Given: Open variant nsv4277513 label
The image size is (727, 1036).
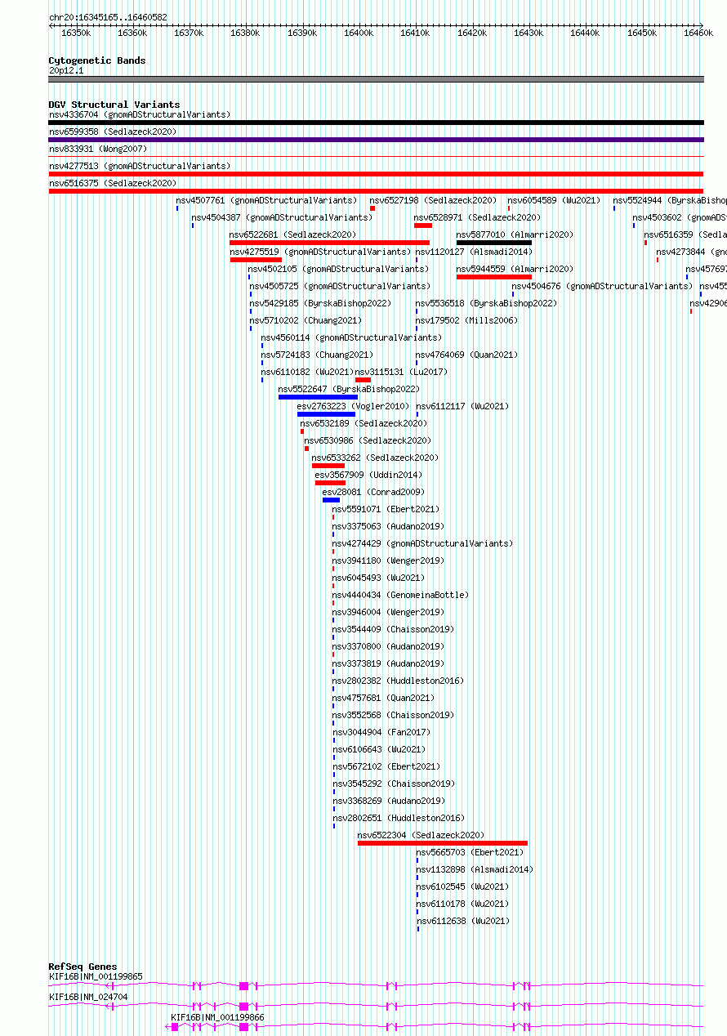Looking at the screenshot, I should tap(140, 166).
